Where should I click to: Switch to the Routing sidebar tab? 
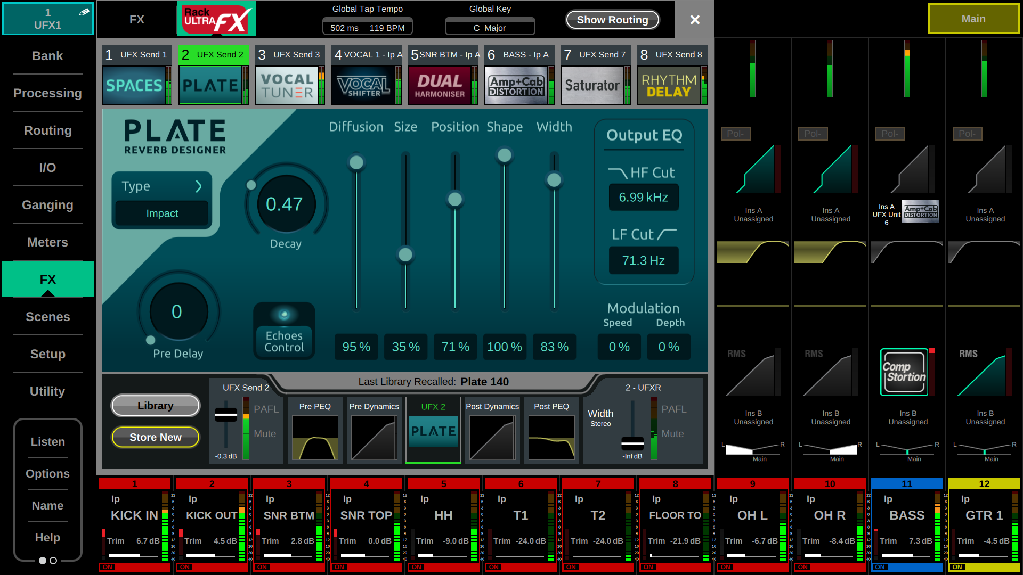coord(47,130)
